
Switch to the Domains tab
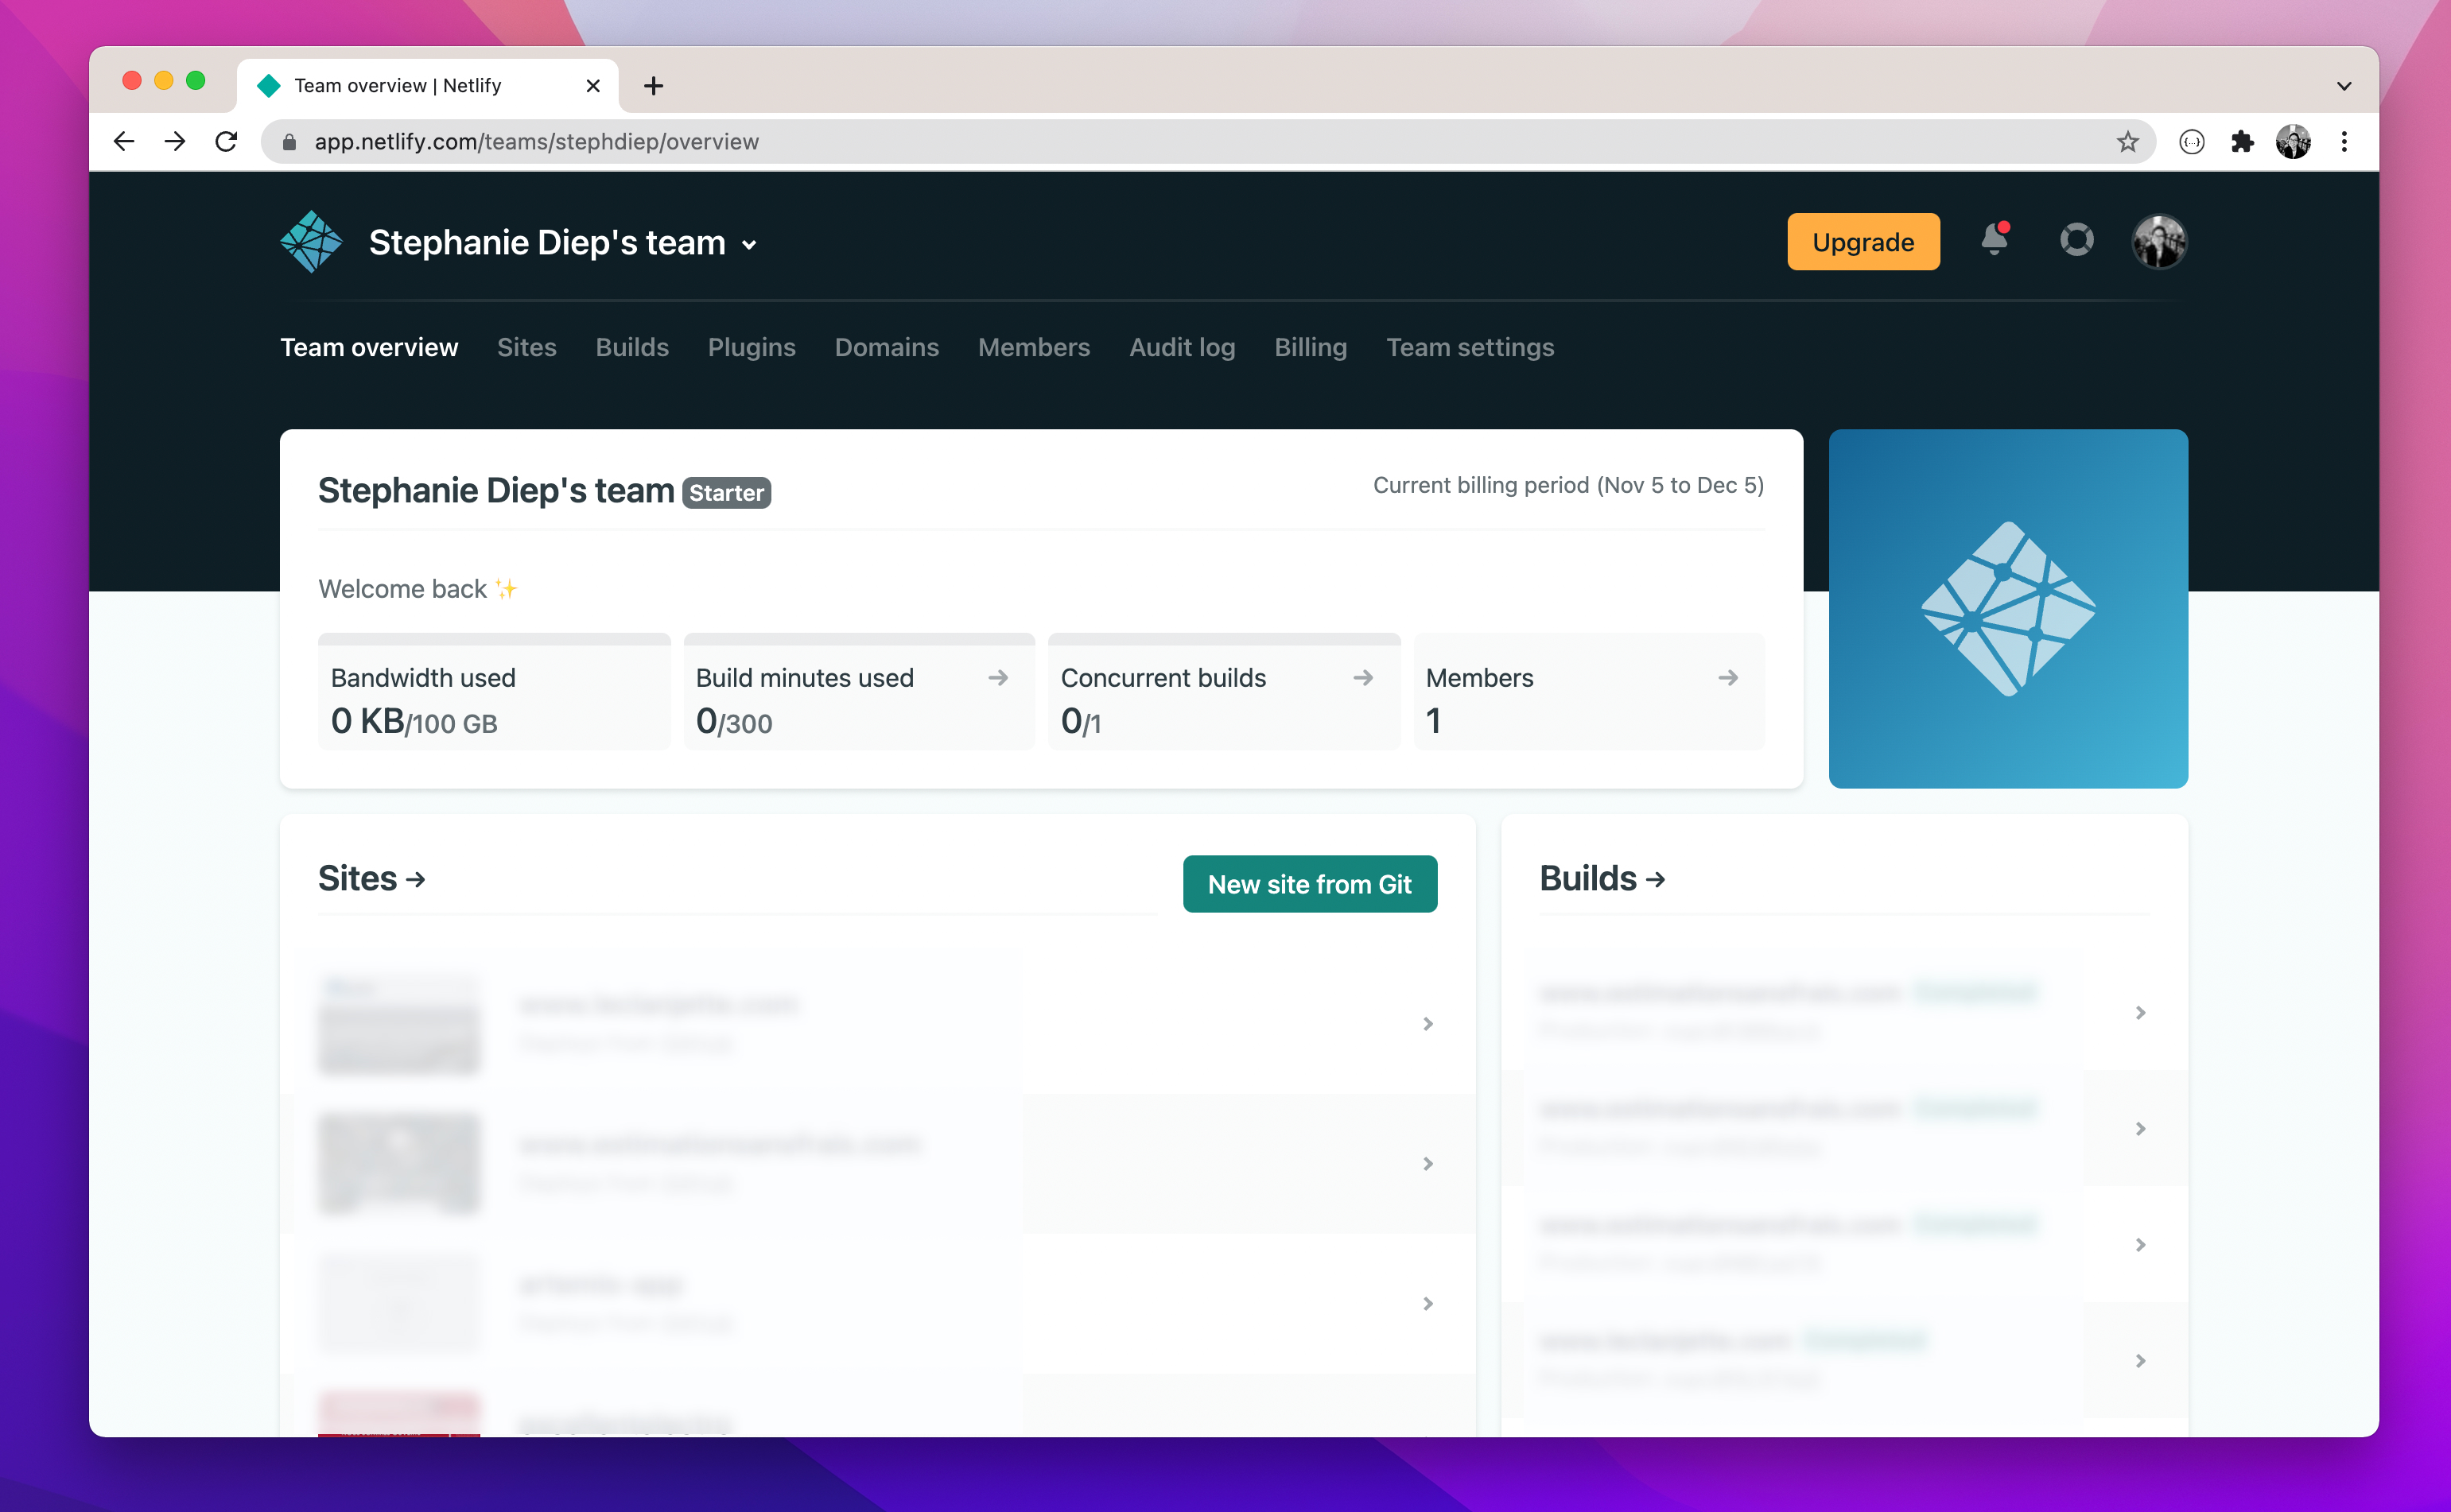coord(887,347)
